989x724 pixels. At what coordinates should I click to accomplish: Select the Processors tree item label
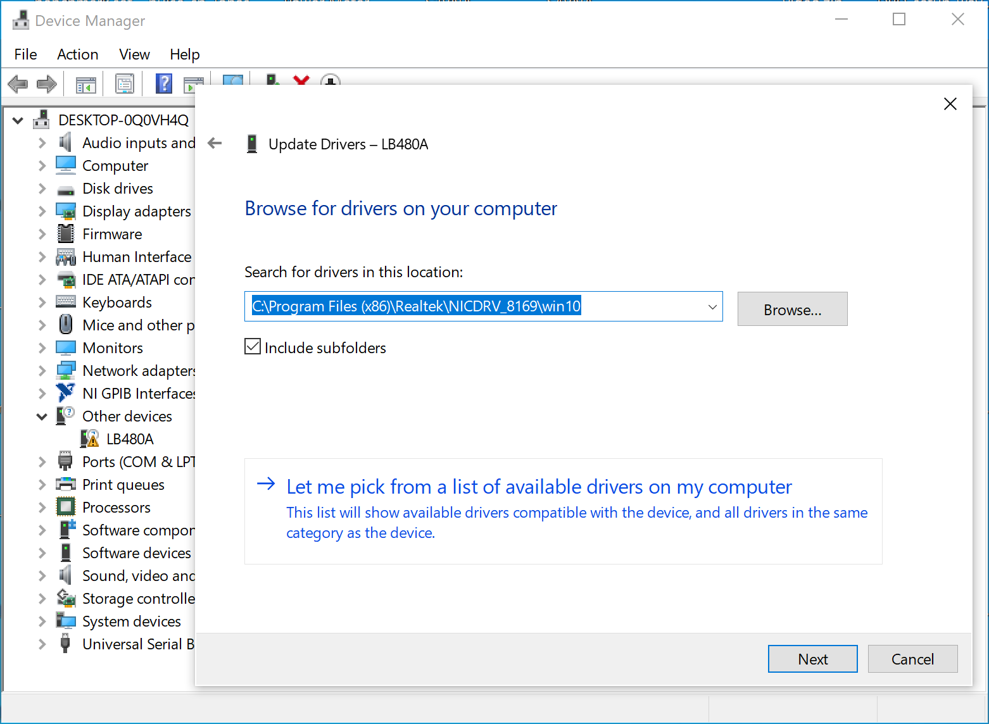tap(117, 508)
